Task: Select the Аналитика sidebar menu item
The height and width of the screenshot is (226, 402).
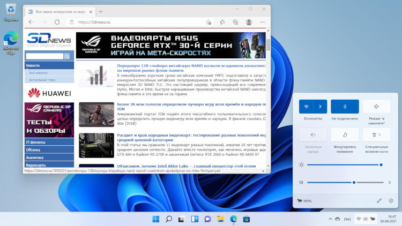Action: point(35,157)
